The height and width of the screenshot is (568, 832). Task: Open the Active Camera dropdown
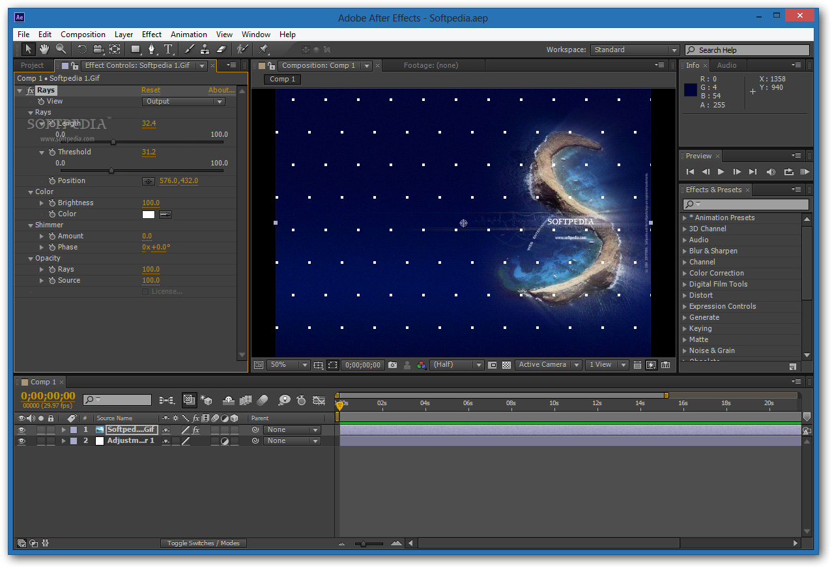[548, 365]
